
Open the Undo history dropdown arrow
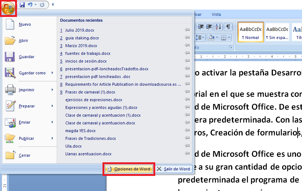pyautogui.click(x=36, y=5)
